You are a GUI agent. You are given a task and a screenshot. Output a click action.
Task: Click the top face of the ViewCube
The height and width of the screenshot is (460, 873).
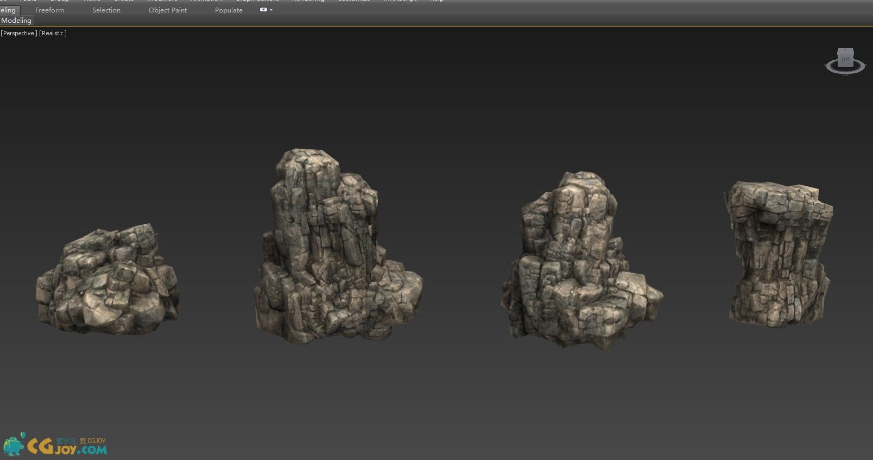[845, 50]
